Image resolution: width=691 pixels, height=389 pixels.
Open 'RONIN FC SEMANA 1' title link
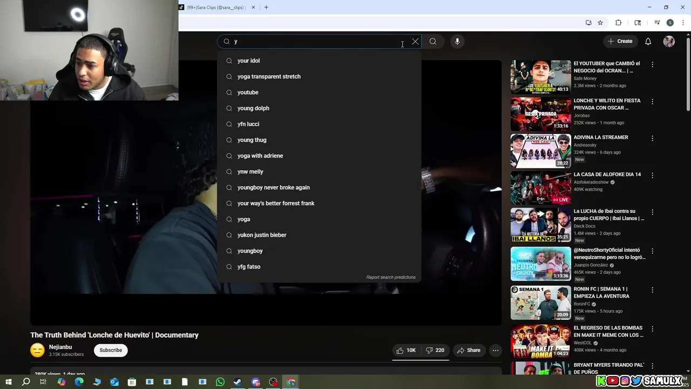601,292
